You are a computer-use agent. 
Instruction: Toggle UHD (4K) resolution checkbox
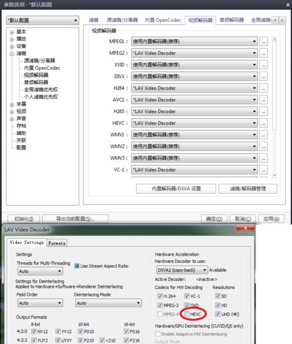(218, 314)
